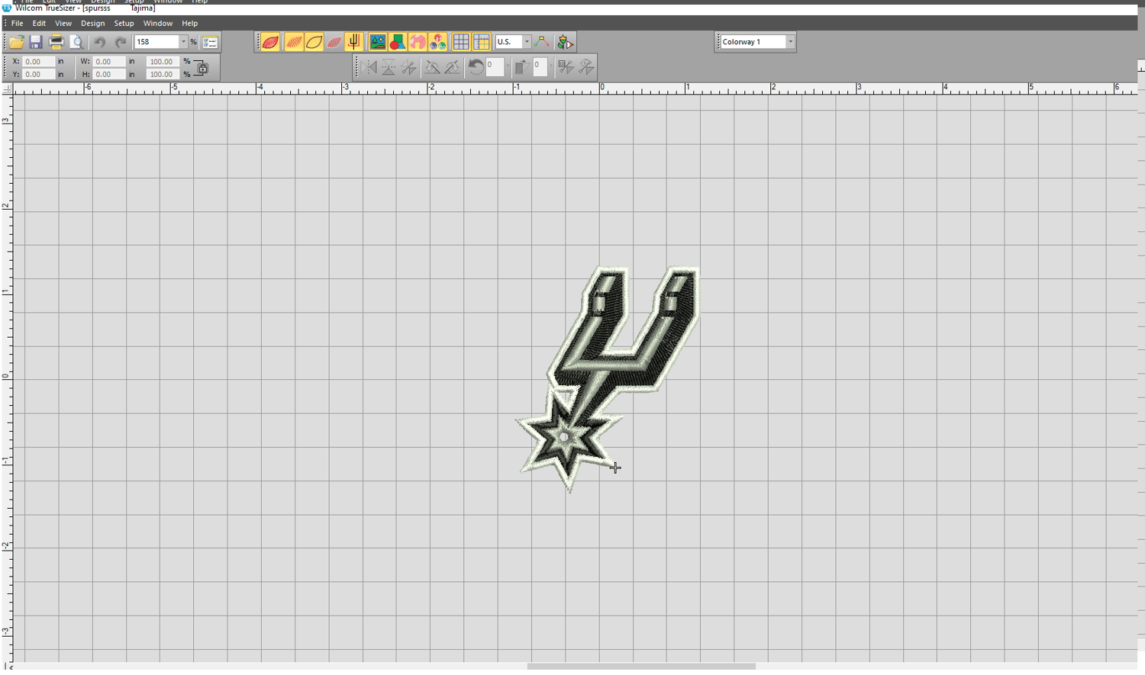The image size is (1145, 675).
Task: Open the Options checklist icon
Action: coord(210,42)
